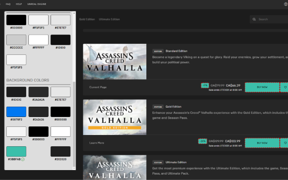This screenshot has width=288, height=180.
Task: Choose the #CCCCCC gray swatch
Action: [16, 40]
